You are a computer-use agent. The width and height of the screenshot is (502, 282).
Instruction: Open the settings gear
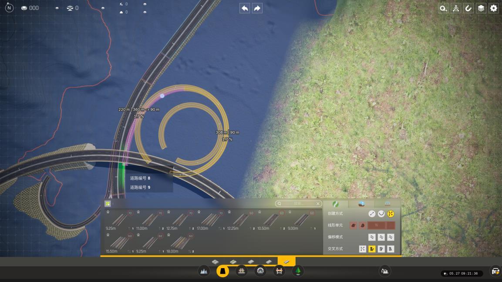click(x=494, y=8)
